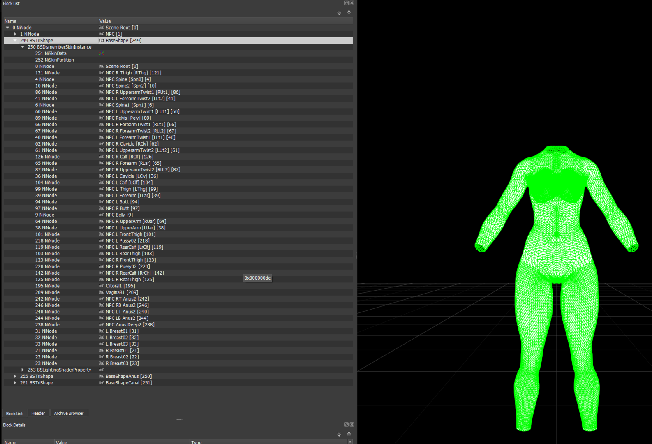The width and height of the screenshot is (652, 444).
Task: Click value NPC Spine1 [Spn1] [6]
Action: (129, 105)
